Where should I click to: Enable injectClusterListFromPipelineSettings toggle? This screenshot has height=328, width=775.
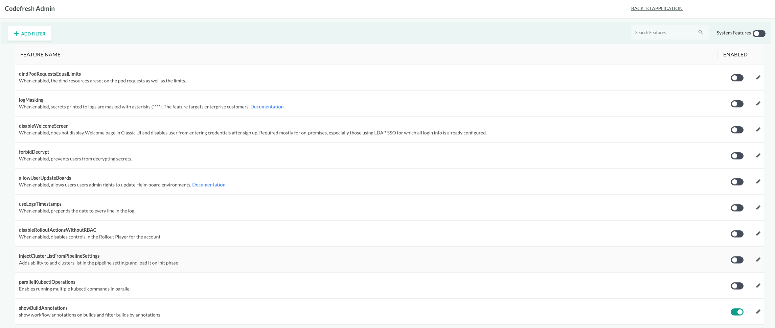tap(737, 260)
